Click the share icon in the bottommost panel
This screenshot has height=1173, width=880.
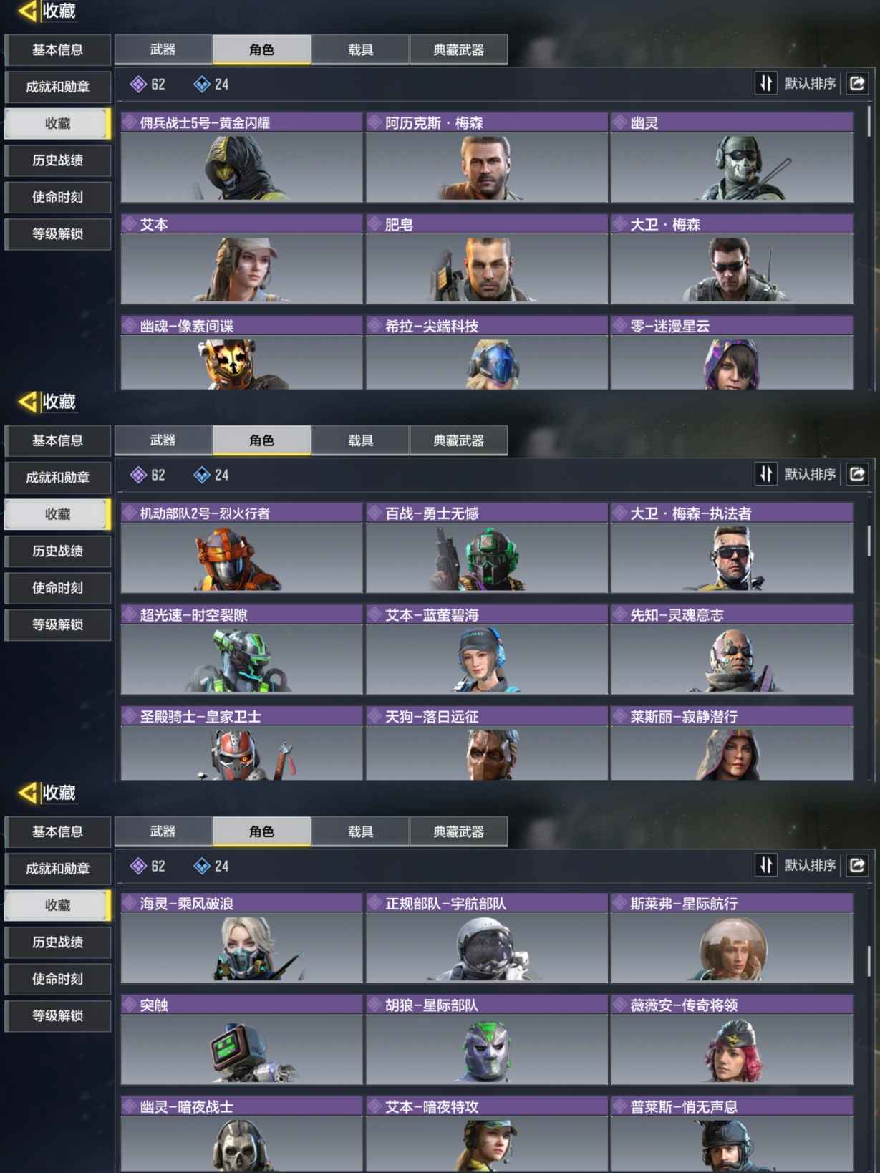(857, 865)
